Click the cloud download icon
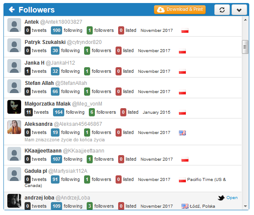The height and width of the screenshot is (215, 254). (161, 10)
